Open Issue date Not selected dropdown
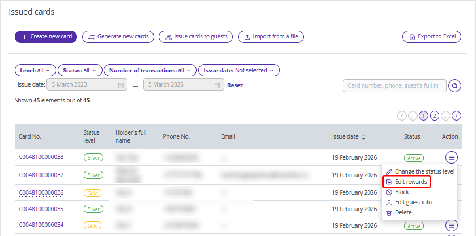This screenshot has height=236, width=476. pyautogui.click(x=239, y=70)
